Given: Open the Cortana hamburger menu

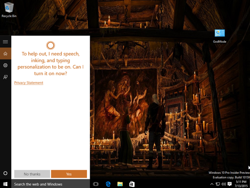Looking at the screenshot, I should pos(6,42).
